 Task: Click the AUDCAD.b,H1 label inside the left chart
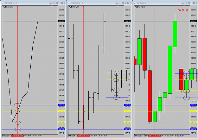(8, 7)
